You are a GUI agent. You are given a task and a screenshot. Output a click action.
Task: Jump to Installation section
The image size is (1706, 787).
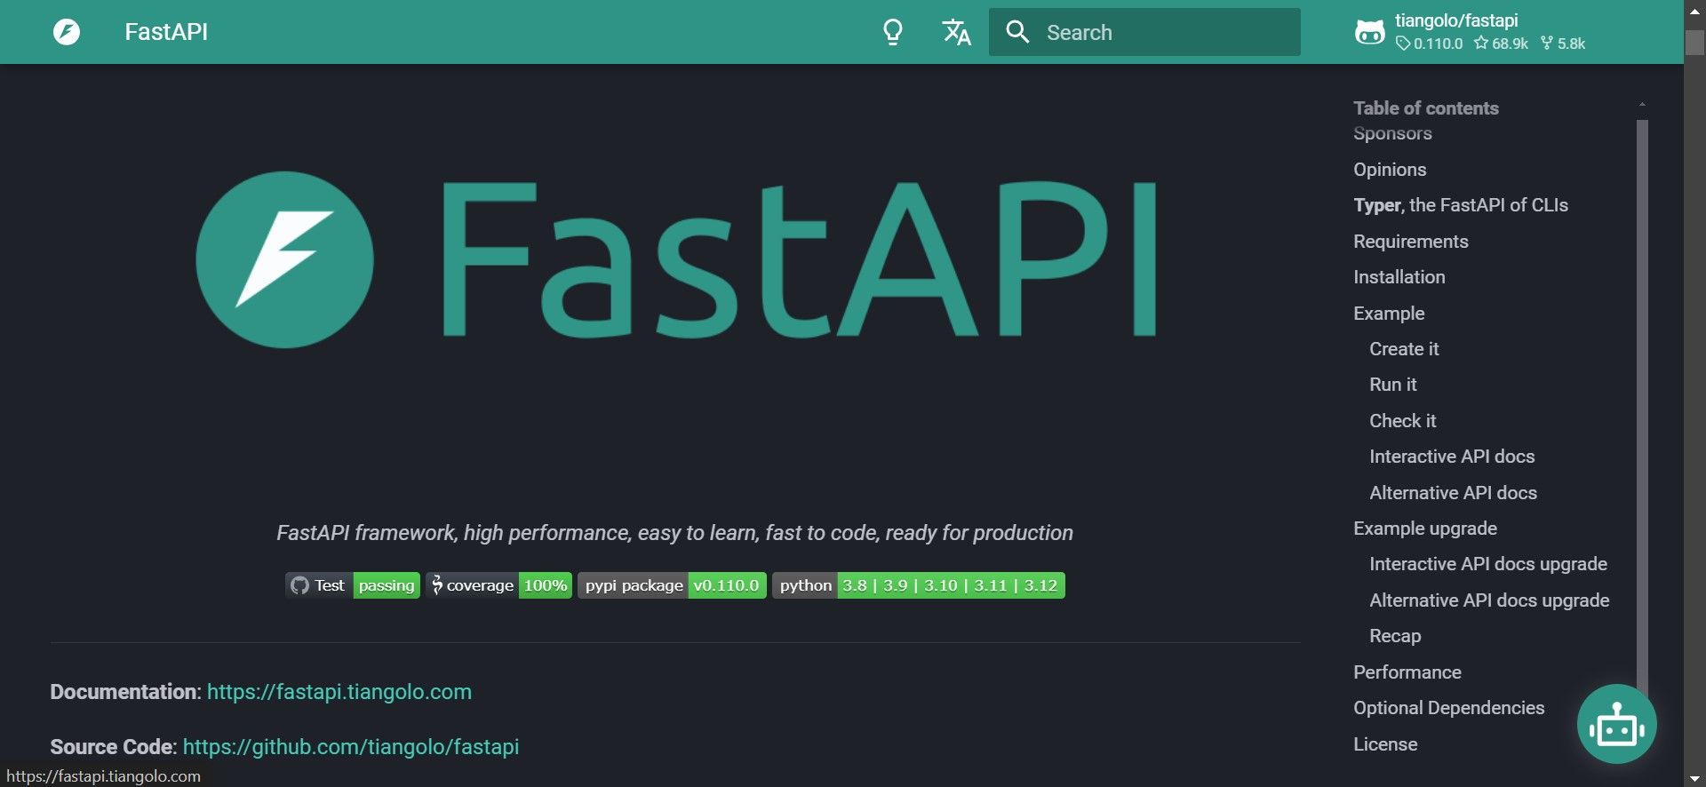coord(1399,277)
